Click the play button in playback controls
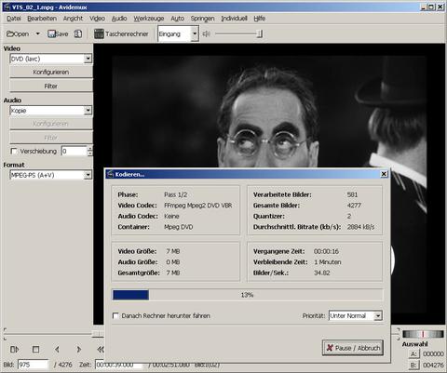Viewport: 447px width, 373px height. point(14,350)
